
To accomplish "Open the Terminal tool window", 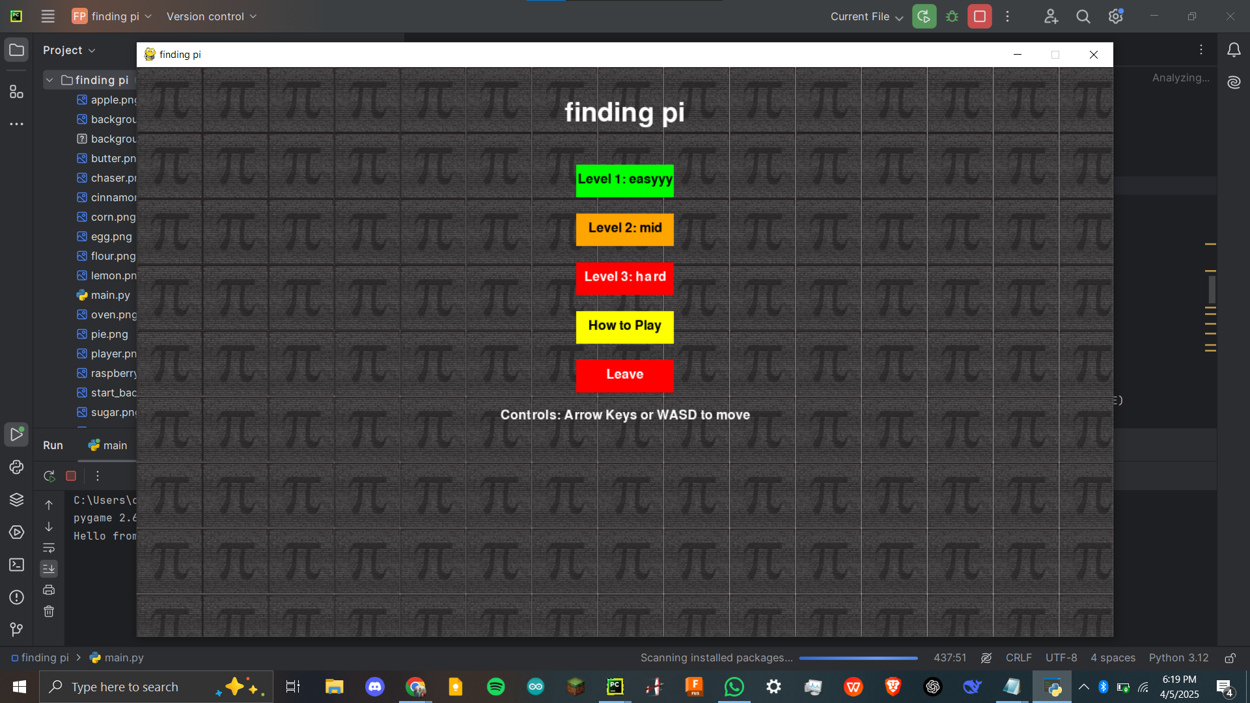I will tap(16, 565).
